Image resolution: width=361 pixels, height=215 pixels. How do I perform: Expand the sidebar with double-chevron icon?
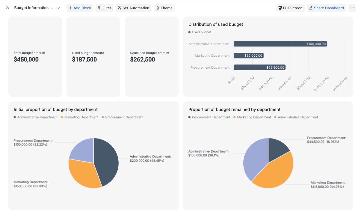(x=7, y=8)
